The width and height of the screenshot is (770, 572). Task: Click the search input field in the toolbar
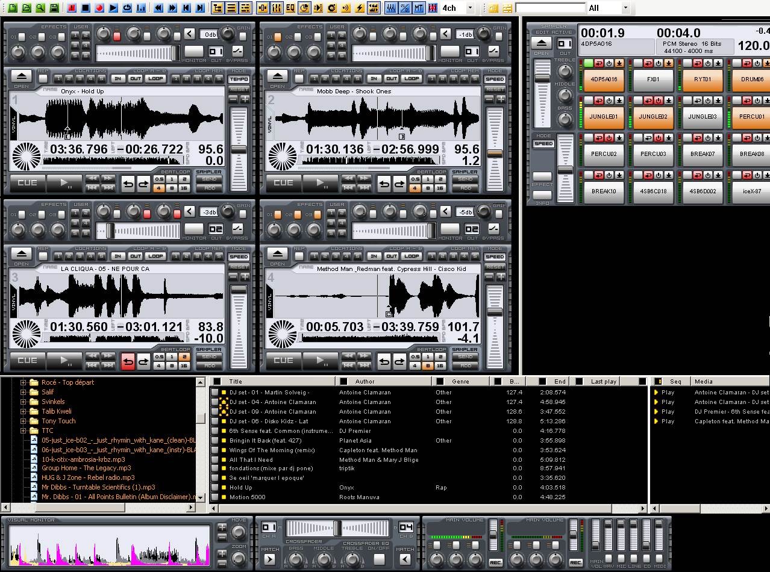coord(550,8)
